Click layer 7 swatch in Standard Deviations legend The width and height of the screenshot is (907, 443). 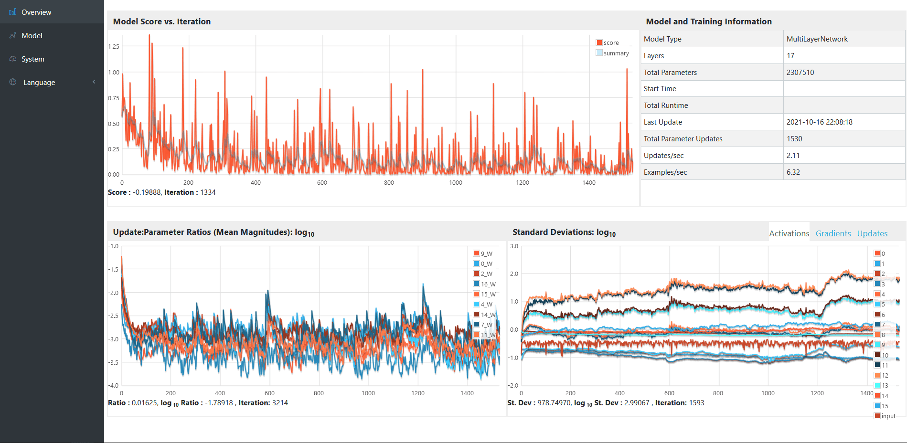click(877, 325)
